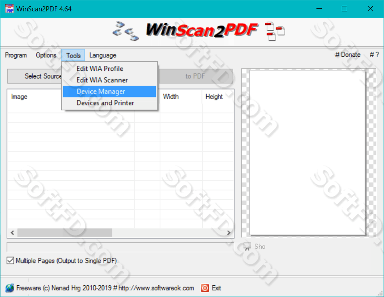Close the WinScan2PDF window
This screenshot has width=384, height=297.
tap(370, 9)
